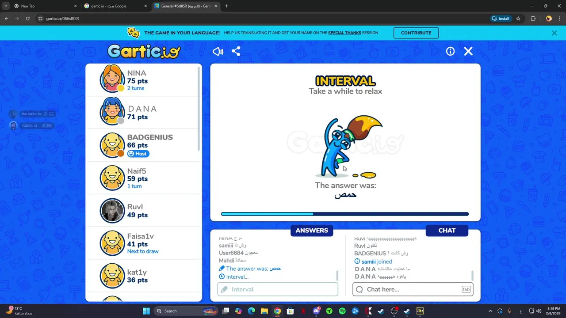Click the player list scrollbar

coord(199,108)
